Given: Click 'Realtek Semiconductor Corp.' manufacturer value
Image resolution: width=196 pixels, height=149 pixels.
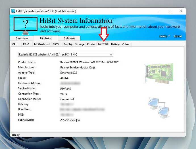Looking at the screenshot, I should point(78,68).
